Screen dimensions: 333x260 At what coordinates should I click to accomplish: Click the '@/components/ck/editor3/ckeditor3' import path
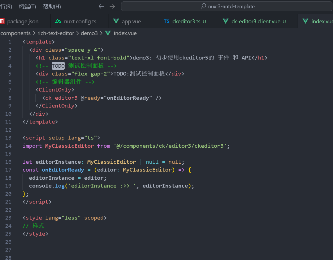point(170,146)
